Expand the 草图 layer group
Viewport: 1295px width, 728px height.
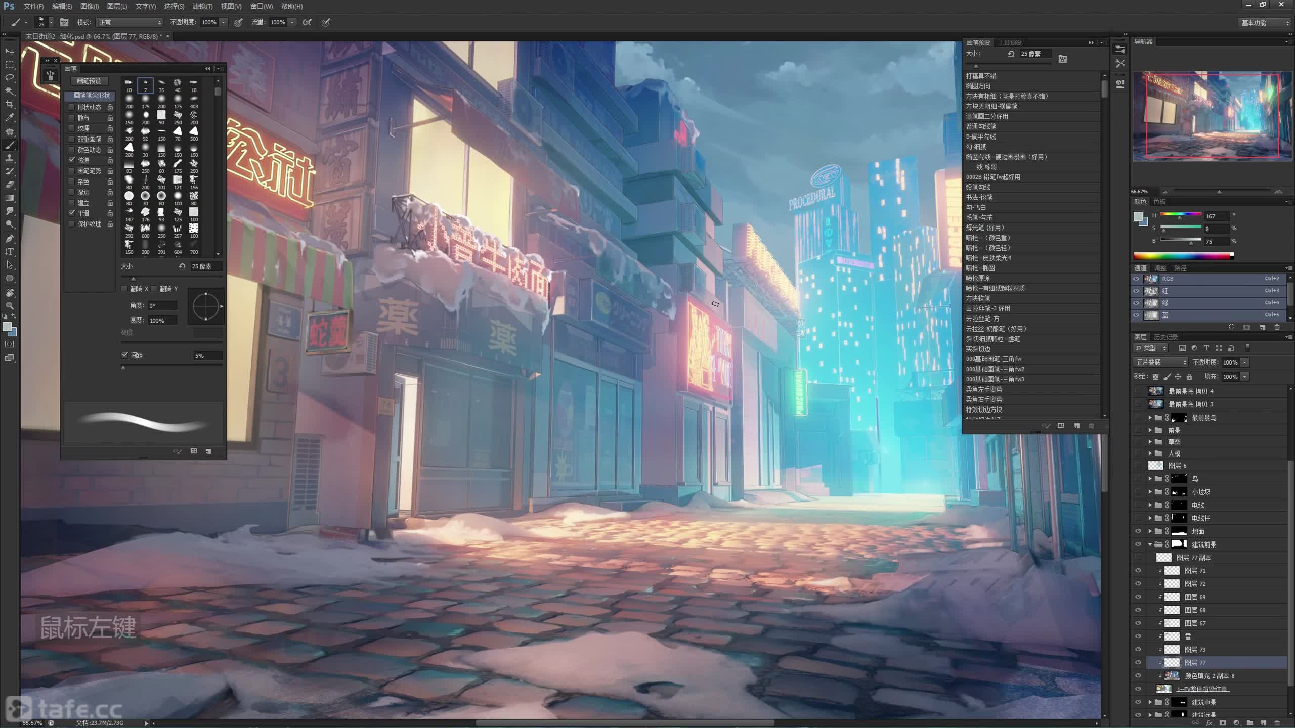click(1150, 442)
